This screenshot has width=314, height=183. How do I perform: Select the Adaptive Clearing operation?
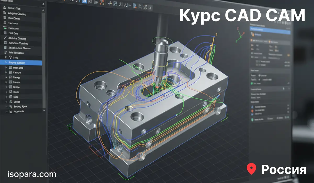click(17, 13)
